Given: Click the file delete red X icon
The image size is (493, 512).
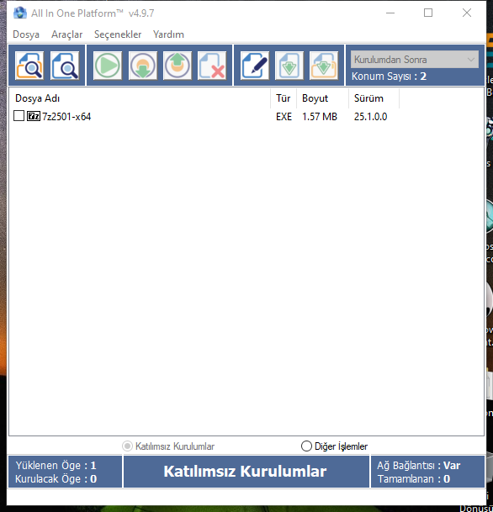Looking at the screenshot, I should 212,66.
